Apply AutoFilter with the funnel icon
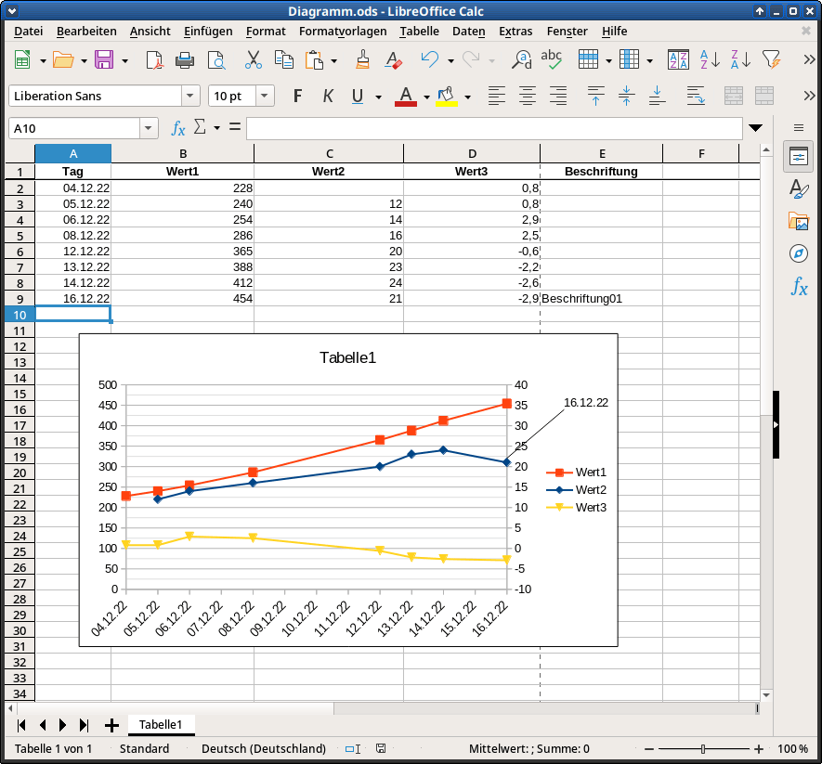The width and height of the screenshot is (822, 764). [771, 60]
